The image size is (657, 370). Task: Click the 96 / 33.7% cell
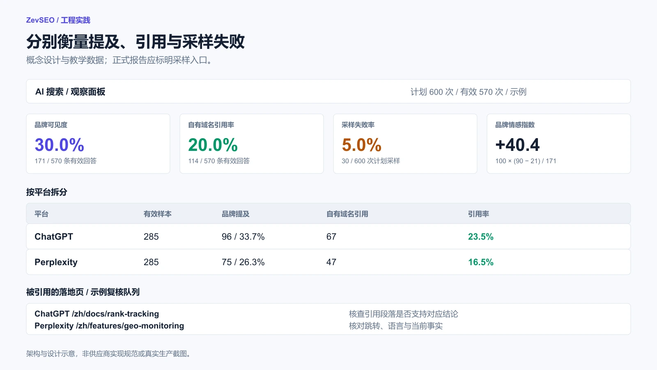click(243, 236)
